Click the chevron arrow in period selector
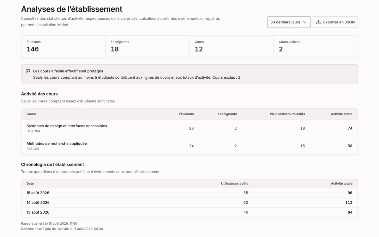379x237 pixels. point(305,22)
